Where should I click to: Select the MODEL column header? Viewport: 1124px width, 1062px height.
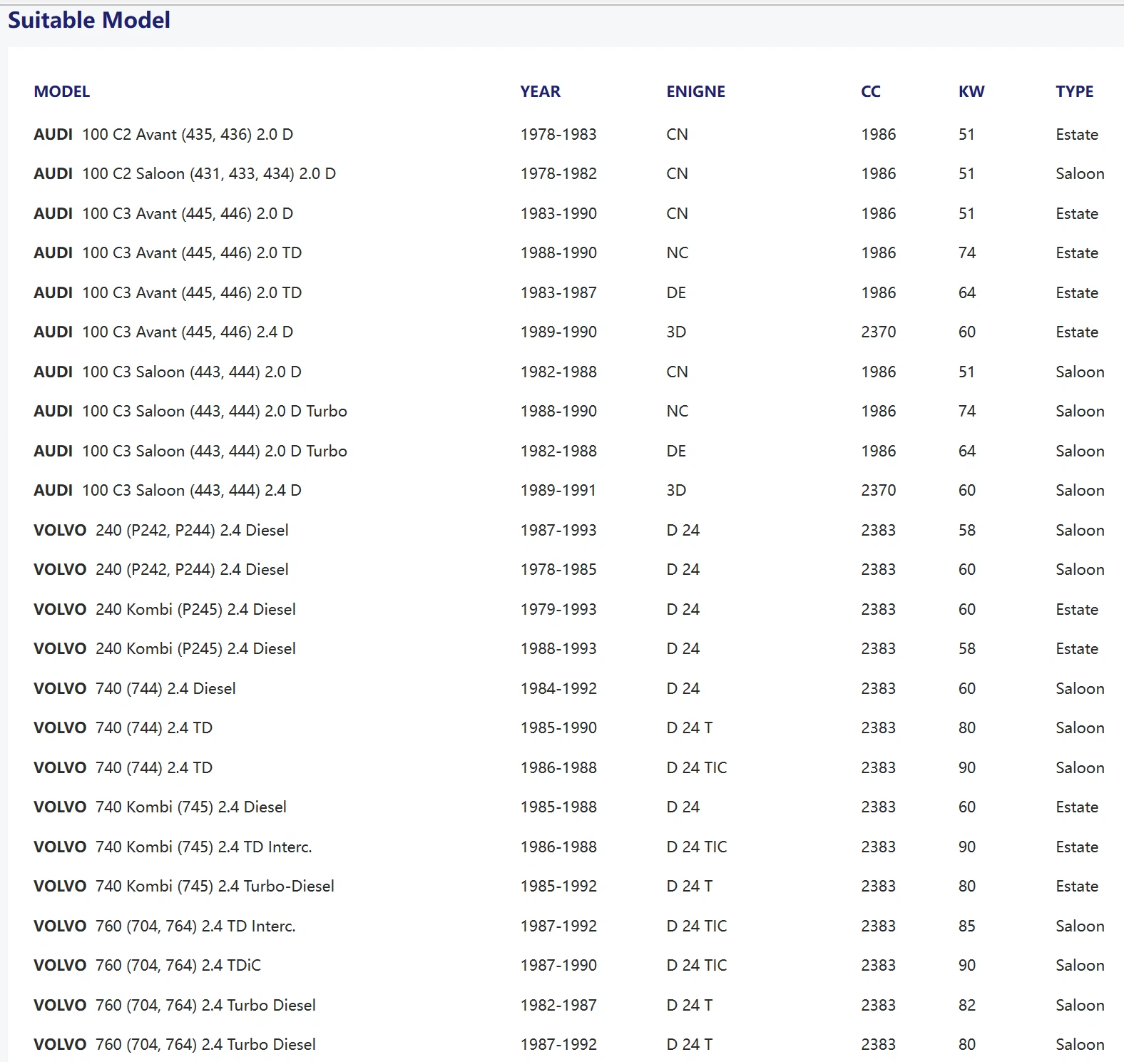(x=62, y=91)
